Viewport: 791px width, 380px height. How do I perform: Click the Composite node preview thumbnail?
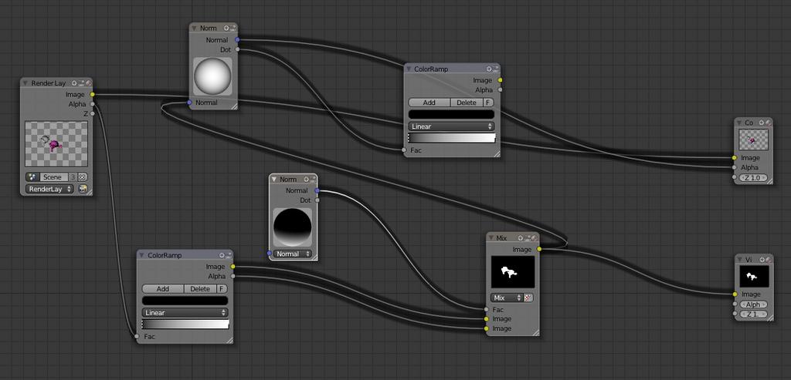[x=754, y=140]
